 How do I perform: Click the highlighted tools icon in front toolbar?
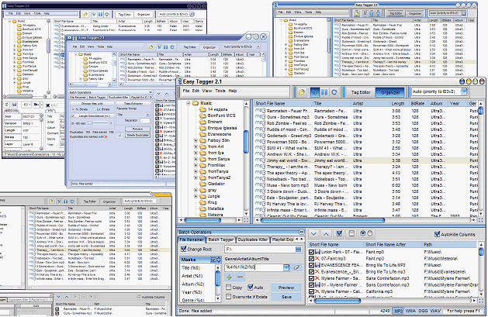315,92
